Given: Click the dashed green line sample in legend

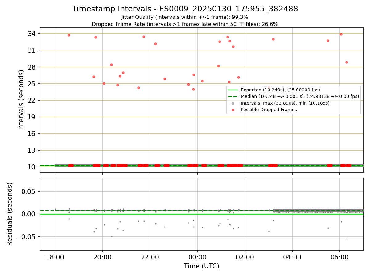Looking at the screenshot, I should pyautogui.click(x=233, y=96).
